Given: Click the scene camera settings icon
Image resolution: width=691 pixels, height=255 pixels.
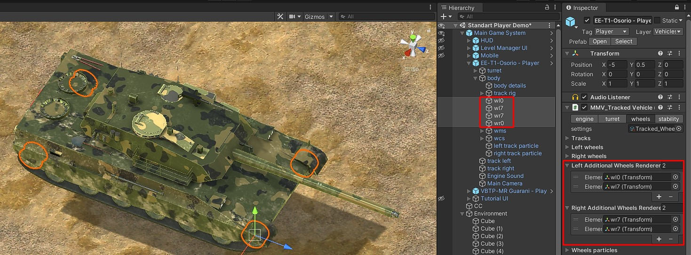Looking at the screenshot, I should coord(292,16).
